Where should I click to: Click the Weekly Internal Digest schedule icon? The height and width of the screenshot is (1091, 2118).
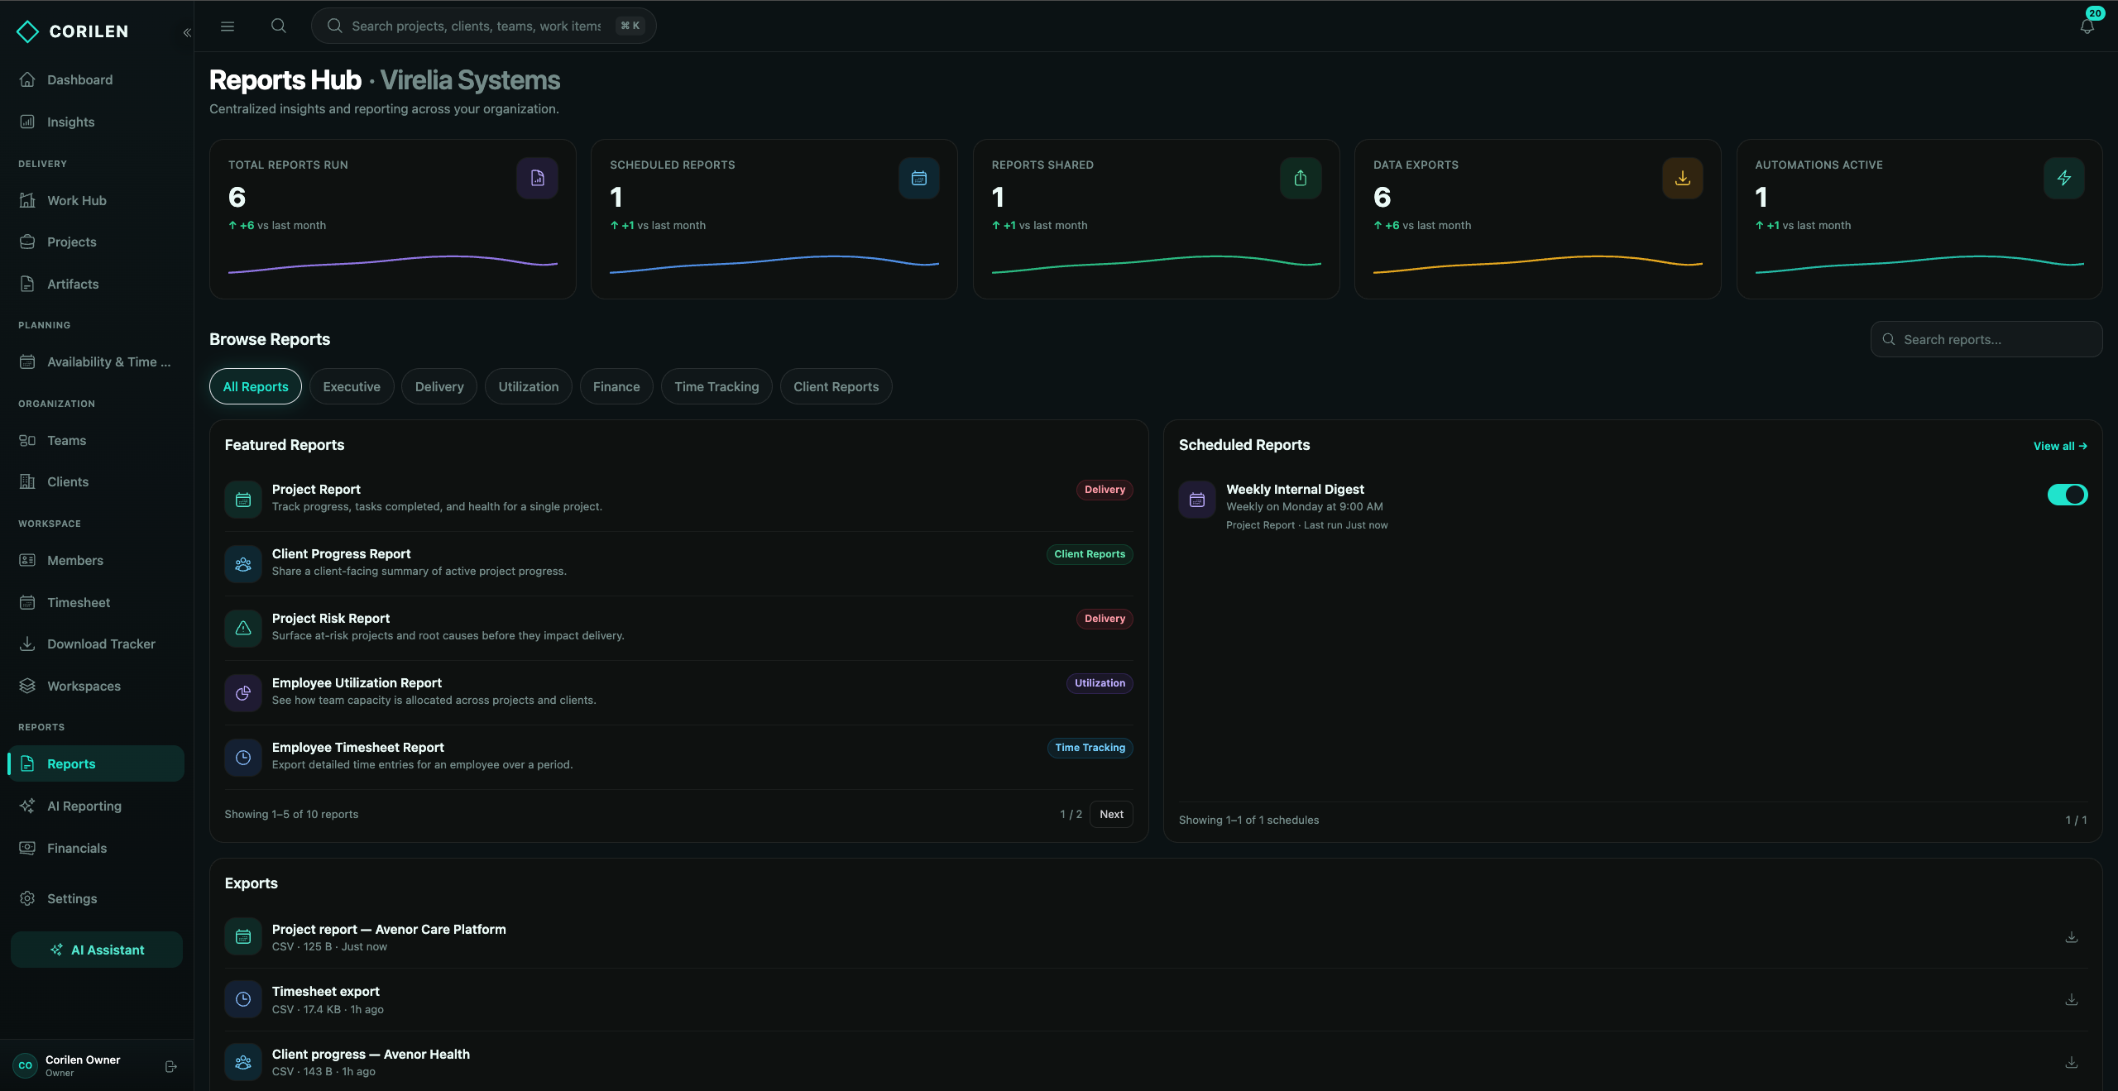tap(1197, 500)
